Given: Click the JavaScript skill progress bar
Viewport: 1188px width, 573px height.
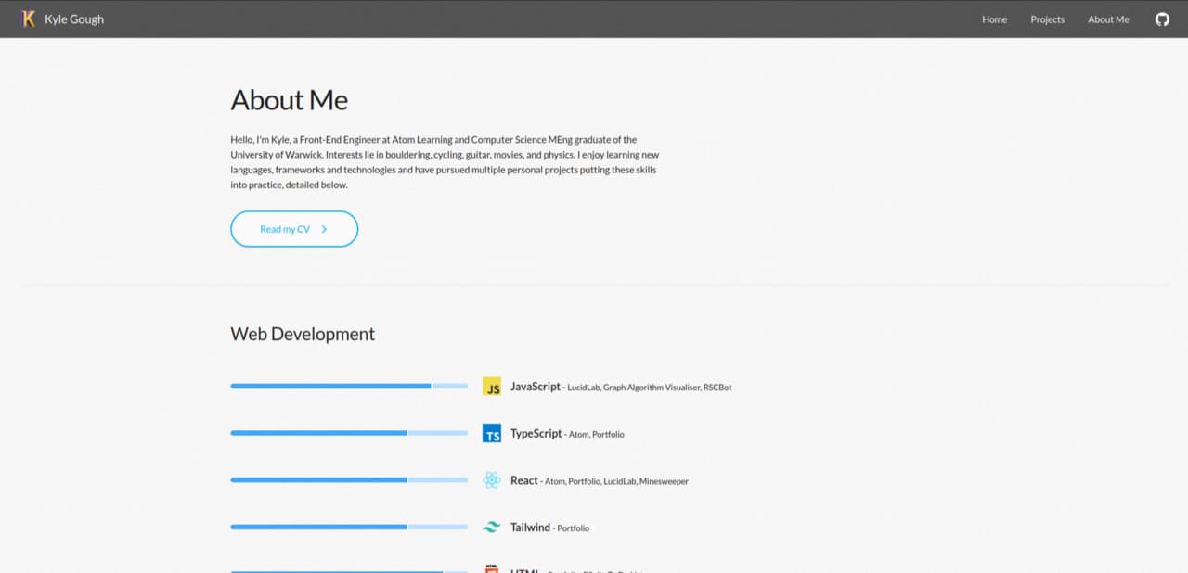Looking at the screenshot, I should pyautogui.click(x=349, y=386).
